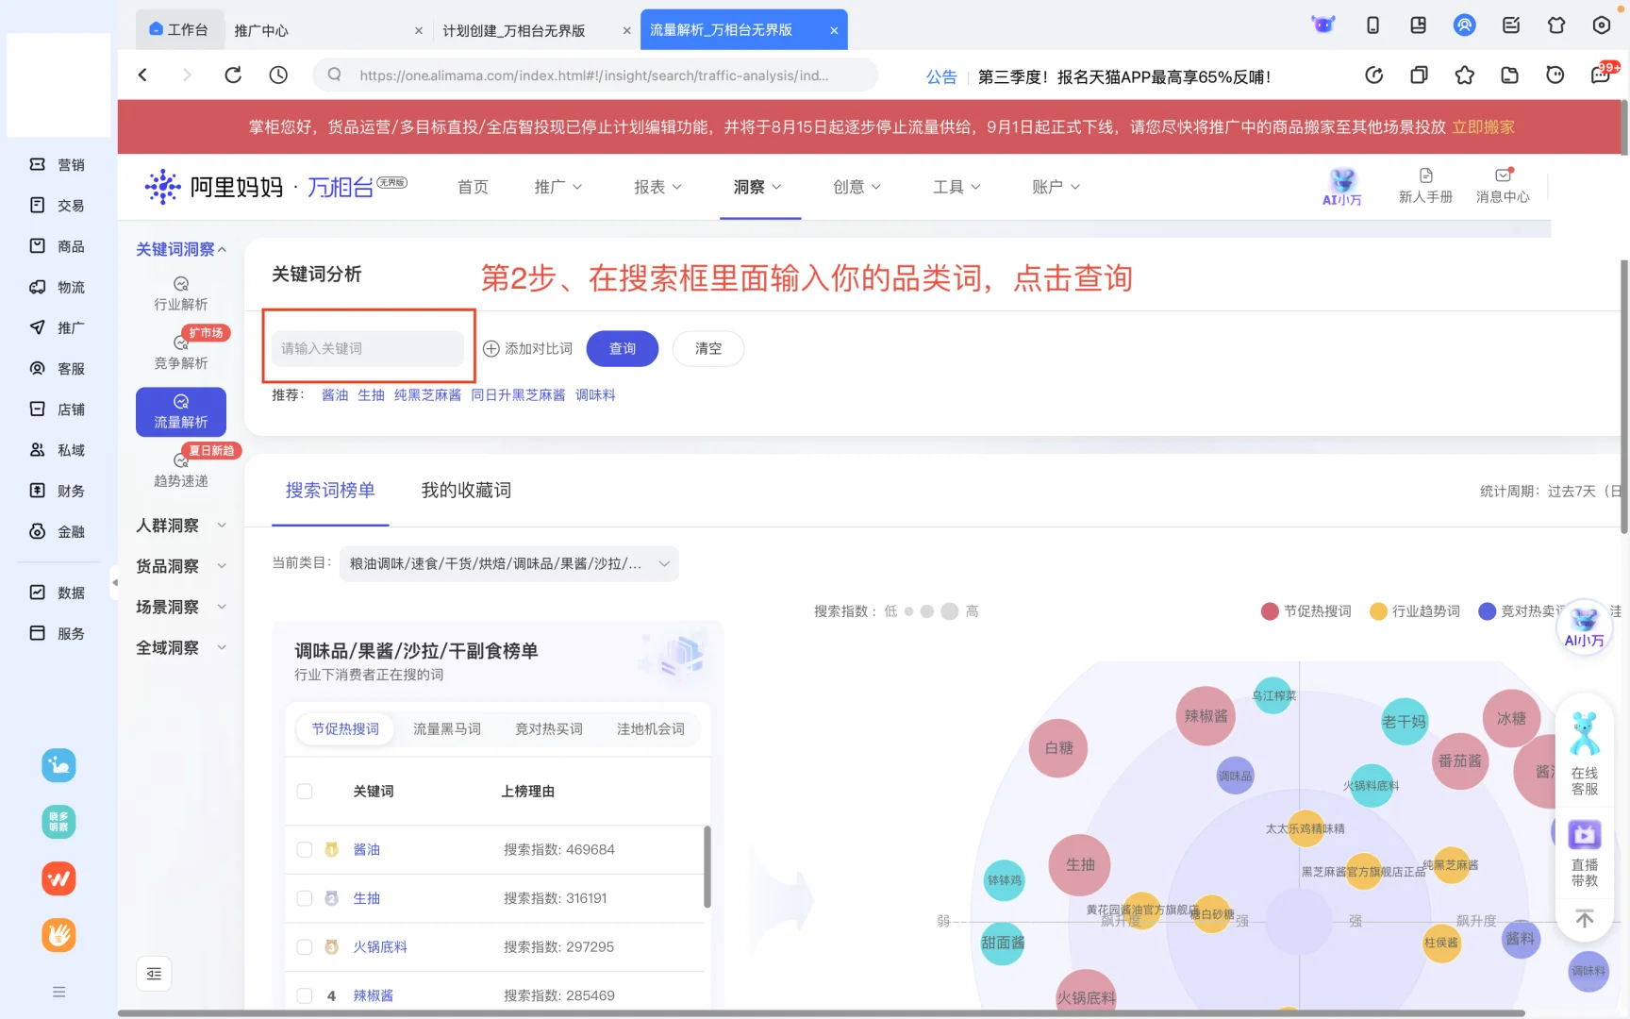Select the 生抽 row checkbox
The image size is (1630, 1019).
(x=305, y=898)
